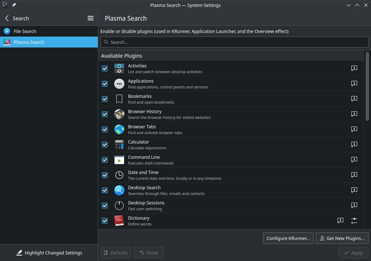Disable the Command Line plugin
Image resolution: width=371 pixels, height=261 pixels.
(105, 160)
